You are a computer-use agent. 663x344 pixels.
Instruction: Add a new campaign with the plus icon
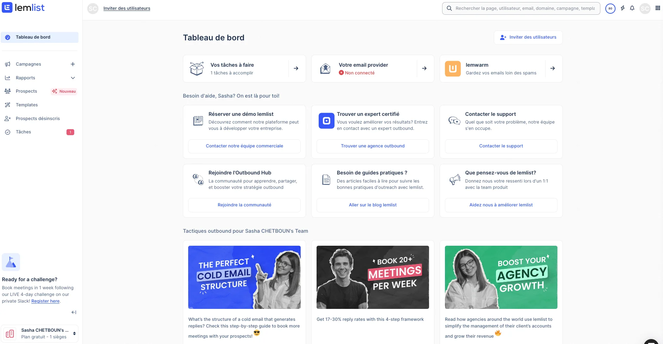pyautogui.click(x=73, y=64)
